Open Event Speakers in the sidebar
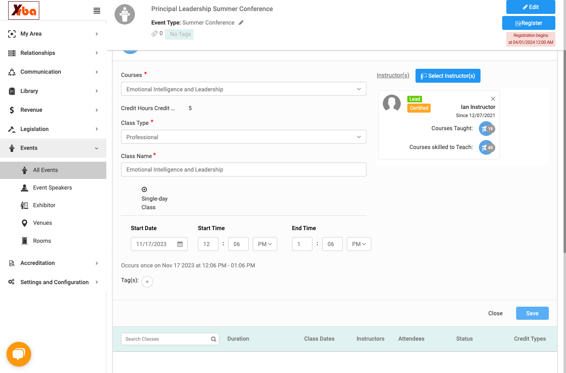Viewport: 566px width, 373px height. click(x=53, y=188)
